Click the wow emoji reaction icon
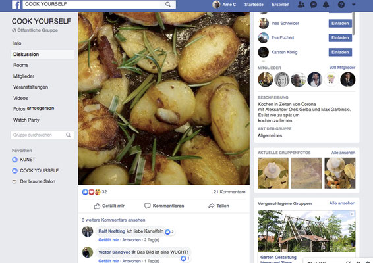Screen dimensions: 373x263 [x=98, y=192]
